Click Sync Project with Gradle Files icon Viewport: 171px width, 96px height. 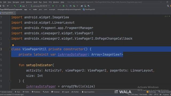(82, 6)
